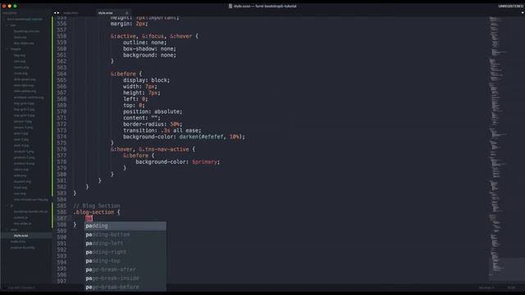
Task: Place cursor on '.blog-section {' line
Action: coord(97,212)
